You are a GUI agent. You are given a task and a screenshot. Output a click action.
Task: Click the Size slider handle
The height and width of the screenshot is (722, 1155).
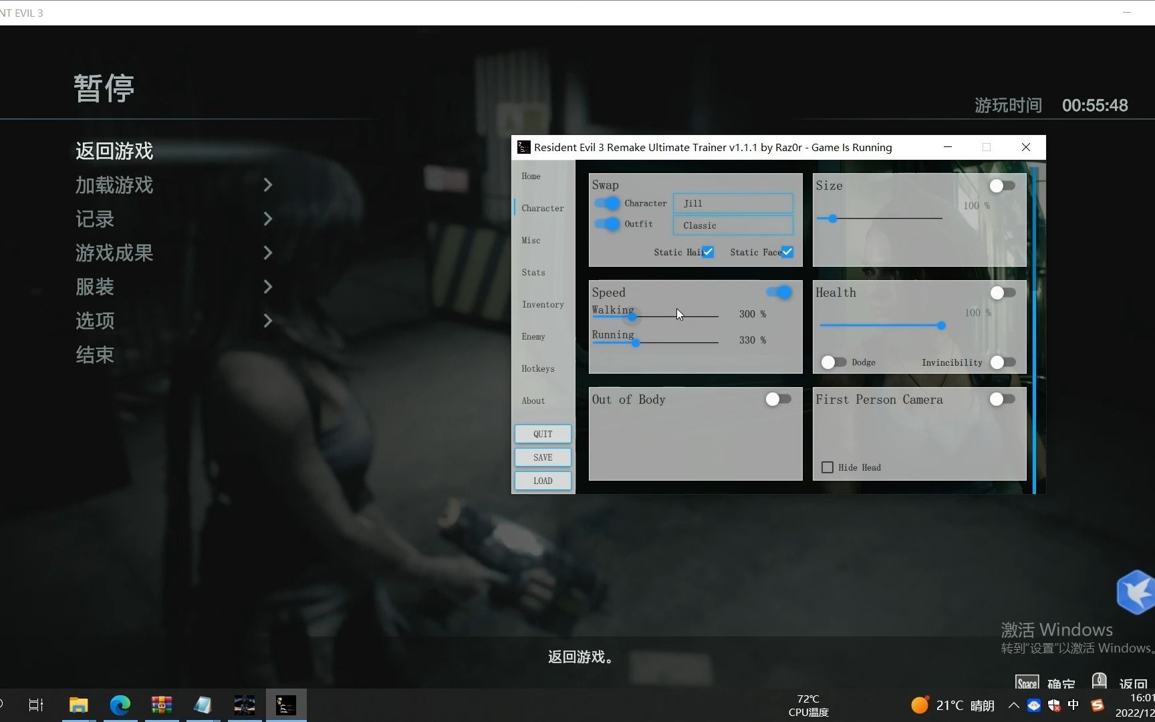click(x=832, y=219)
